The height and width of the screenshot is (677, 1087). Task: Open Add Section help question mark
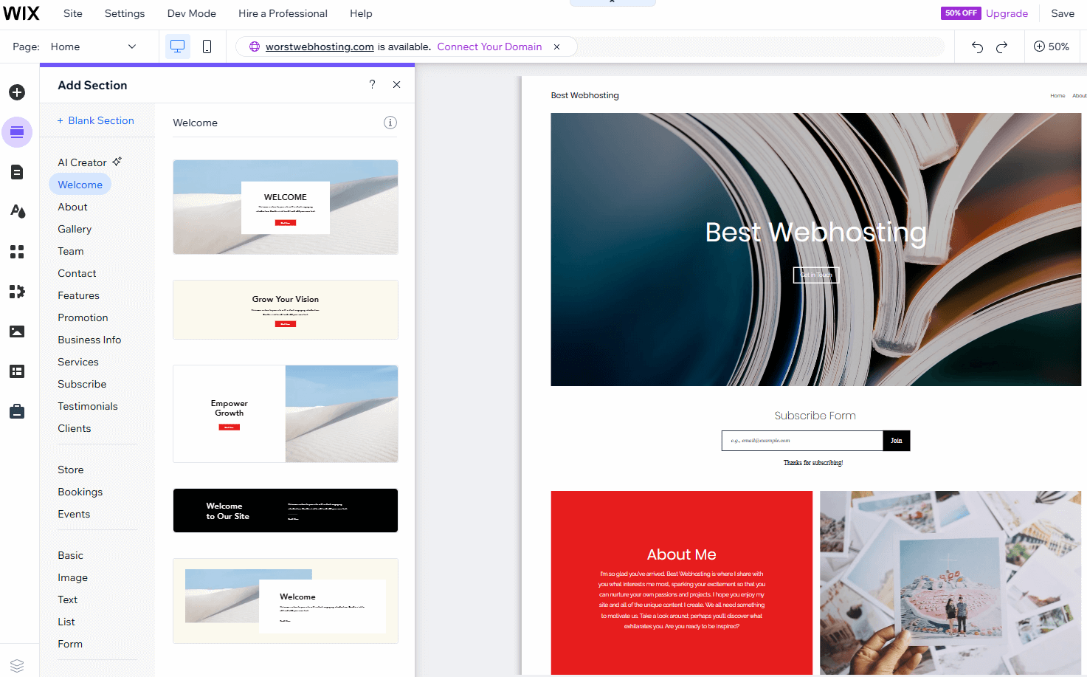pos(372,85)
